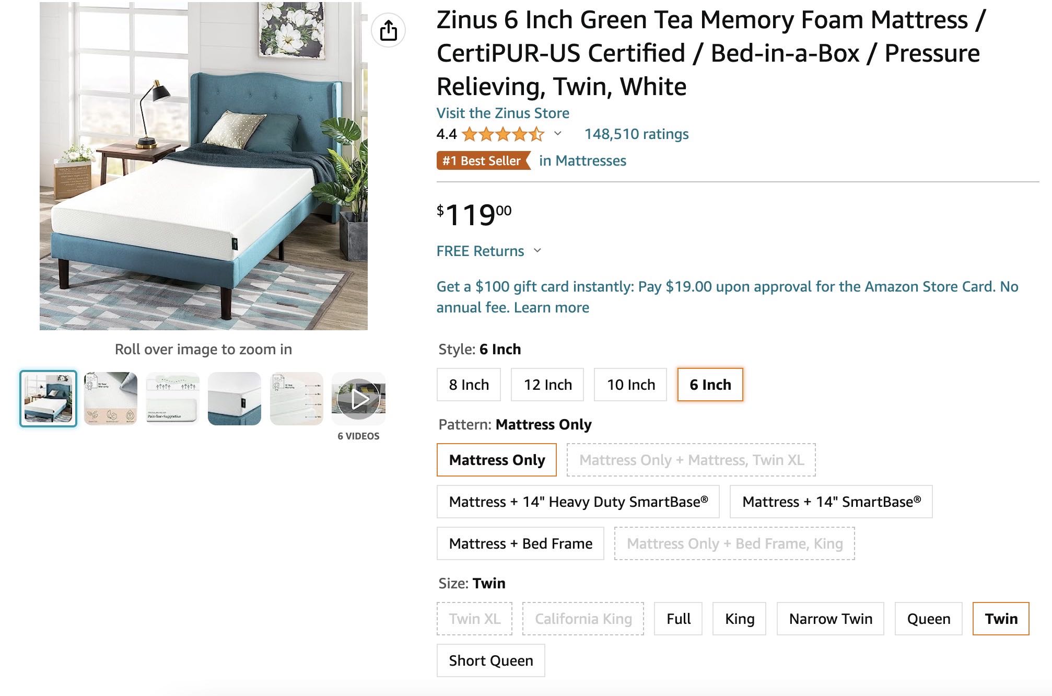
Task: Select Mattress + Bed Frame pattern
Action: pos(520,544)
